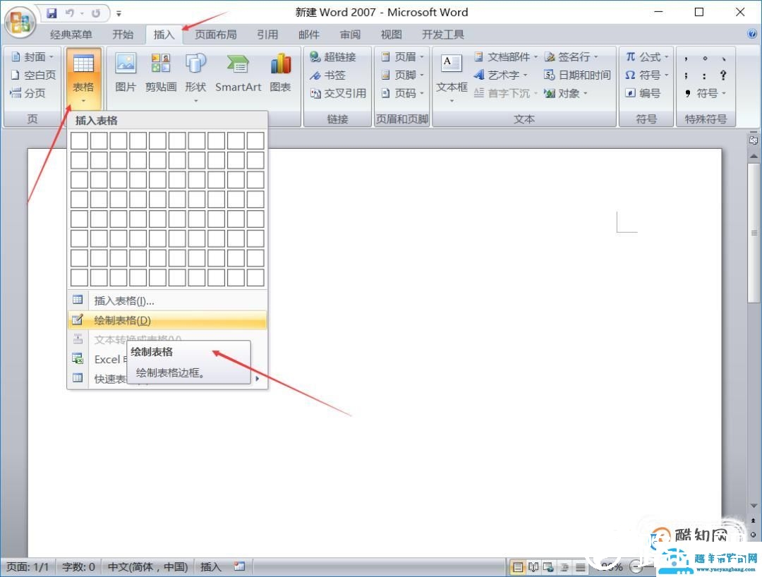Image resolution: width=762 pixels, height=577 pixels.
Task: Choose 插入表格(I)... menu item
Action: [167, 300]
